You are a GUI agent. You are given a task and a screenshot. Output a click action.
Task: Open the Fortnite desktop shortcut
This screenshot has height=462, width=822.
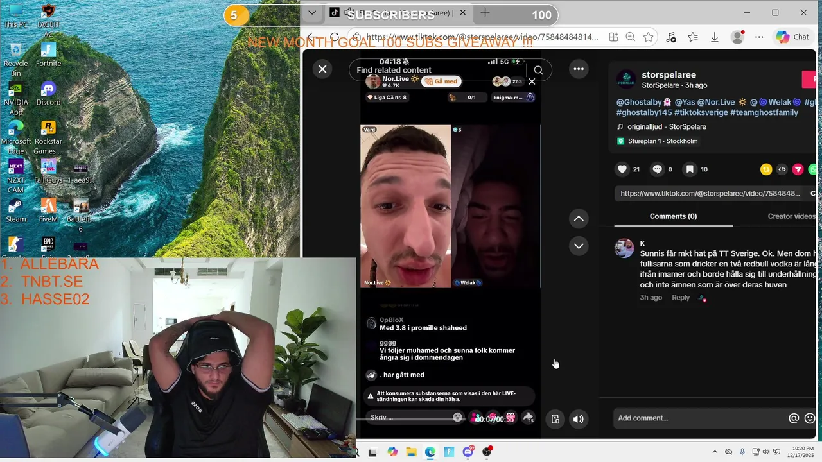click(x=49, y=55)
